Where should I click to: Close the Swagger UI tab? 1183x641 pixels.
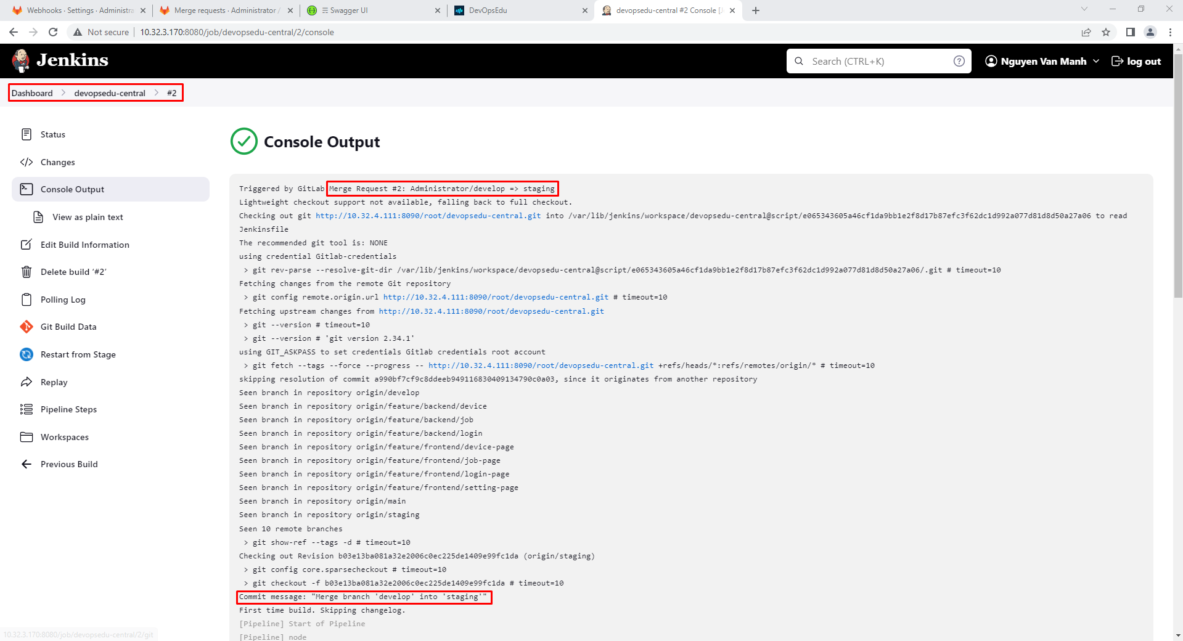click(438, 10)
